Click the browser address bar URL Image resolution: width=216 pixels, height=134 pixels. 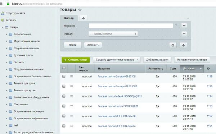[37, 4]
